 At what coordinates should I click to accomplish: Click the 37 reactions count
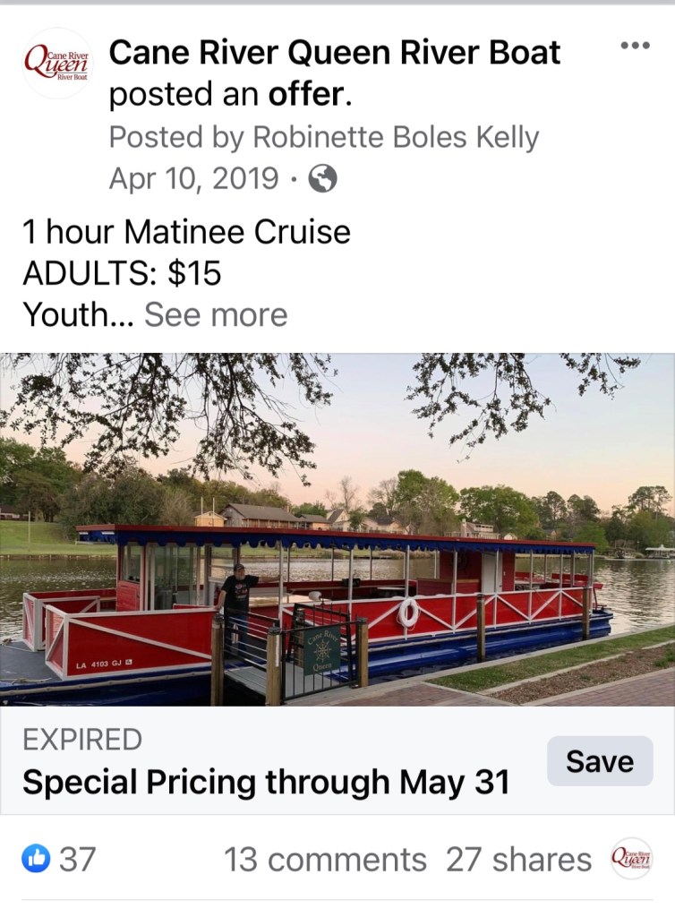click(77, 860)
